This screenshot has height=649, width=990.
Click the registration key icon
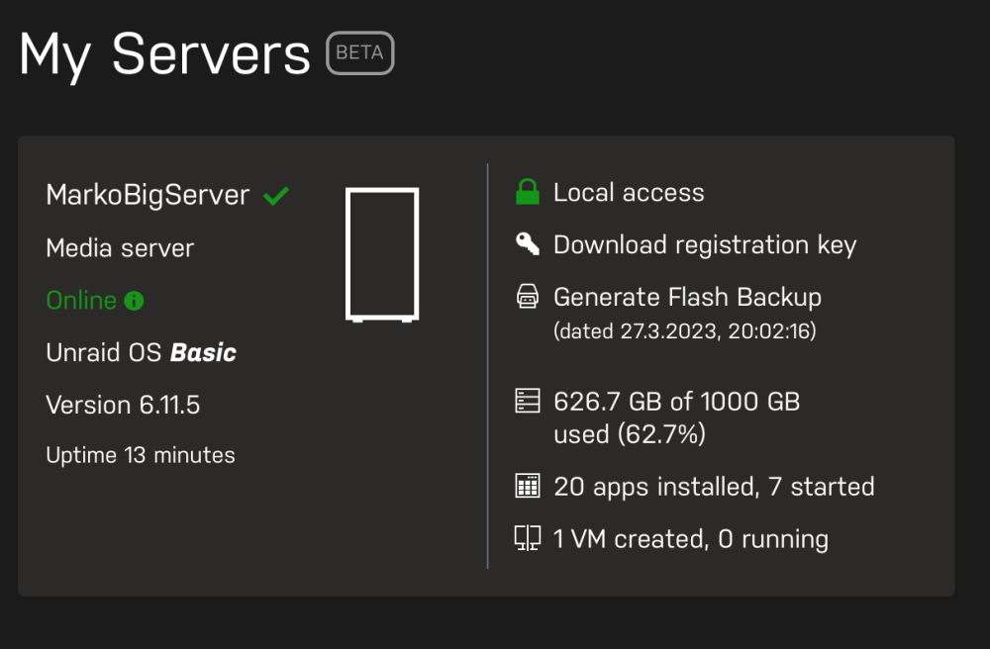tap(528, 244)
